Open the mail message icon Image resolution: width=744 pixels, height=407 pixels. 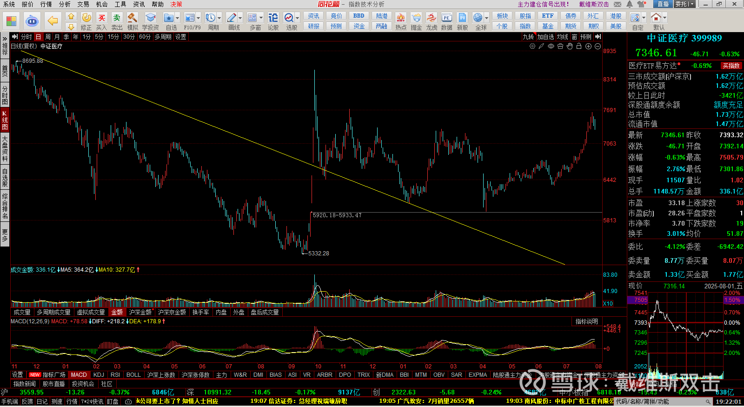coord(618,4)
